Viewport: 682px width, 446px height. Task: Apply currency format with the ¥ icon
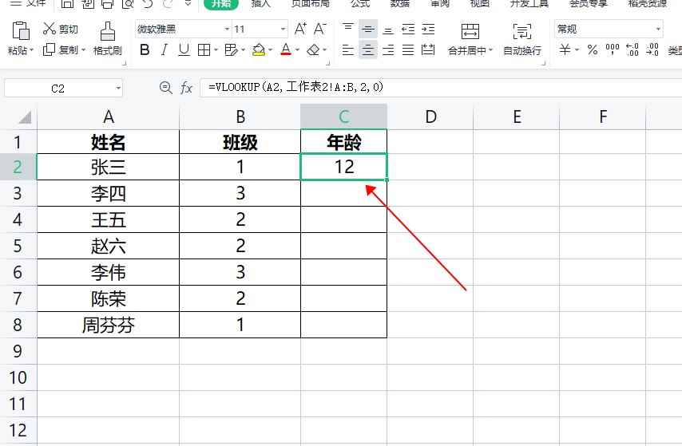[x=565, y=49]
